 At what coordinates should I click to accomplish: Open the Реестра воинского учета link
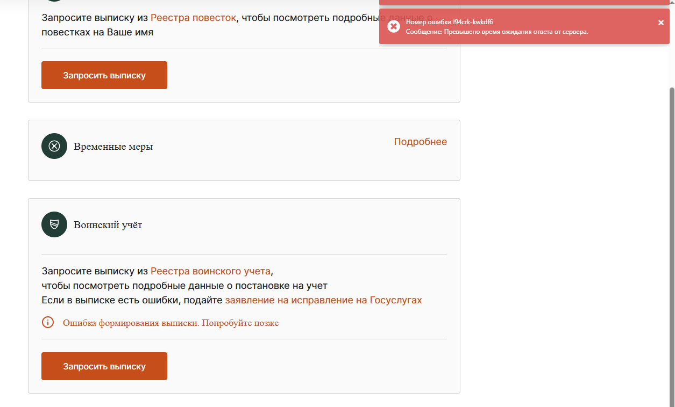click(x=210, y=271)
